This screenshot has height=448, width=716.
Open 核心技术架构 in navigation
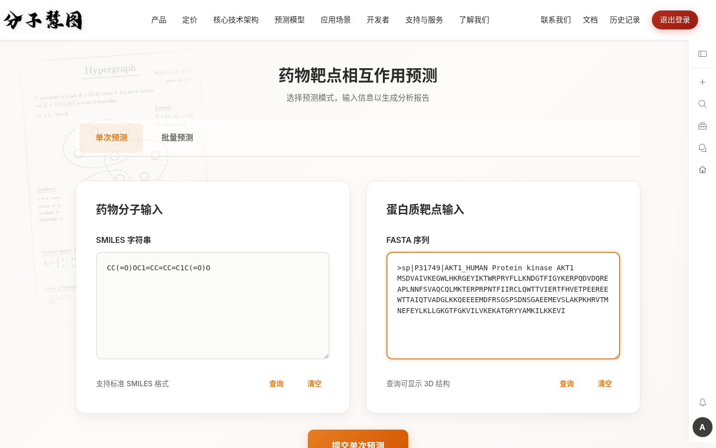(x=236, y=20)
